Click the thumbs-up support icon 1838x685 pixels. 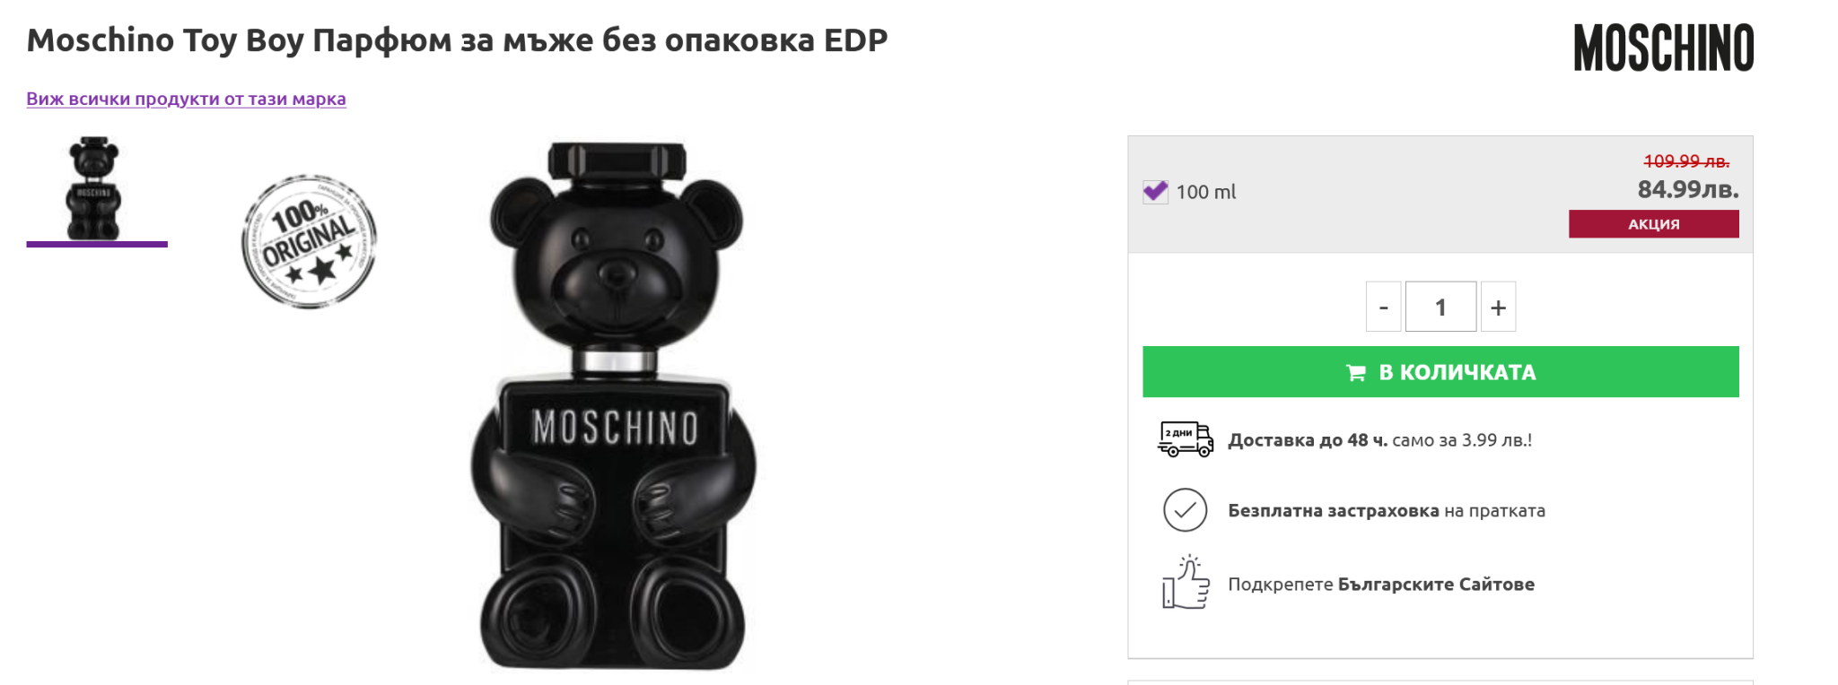tap(1186, 583)
